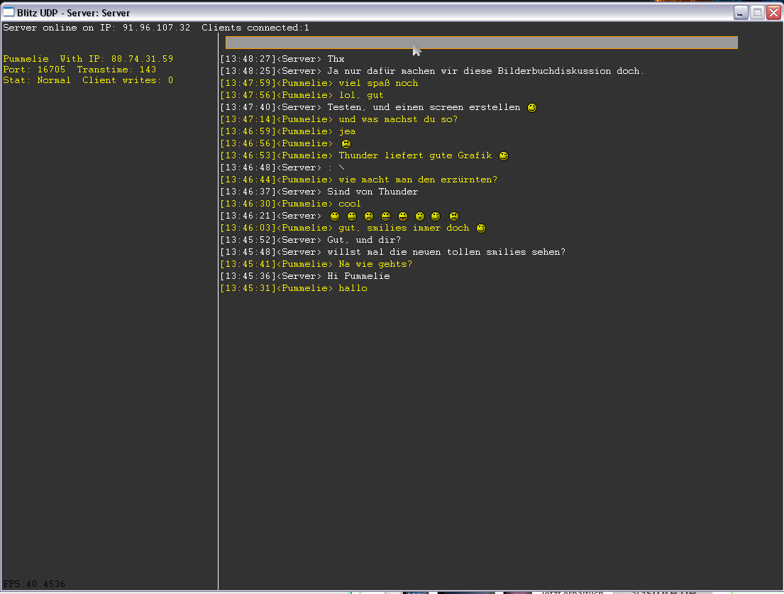The image size is (784, 594).
Task: Click the neutral straight-mouth smiley in the 13:46:21 message
Action: click(352, 216)
